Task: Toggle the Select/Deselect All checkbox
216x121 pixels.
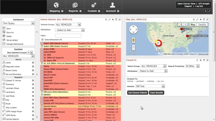Action: click(43, 40)
